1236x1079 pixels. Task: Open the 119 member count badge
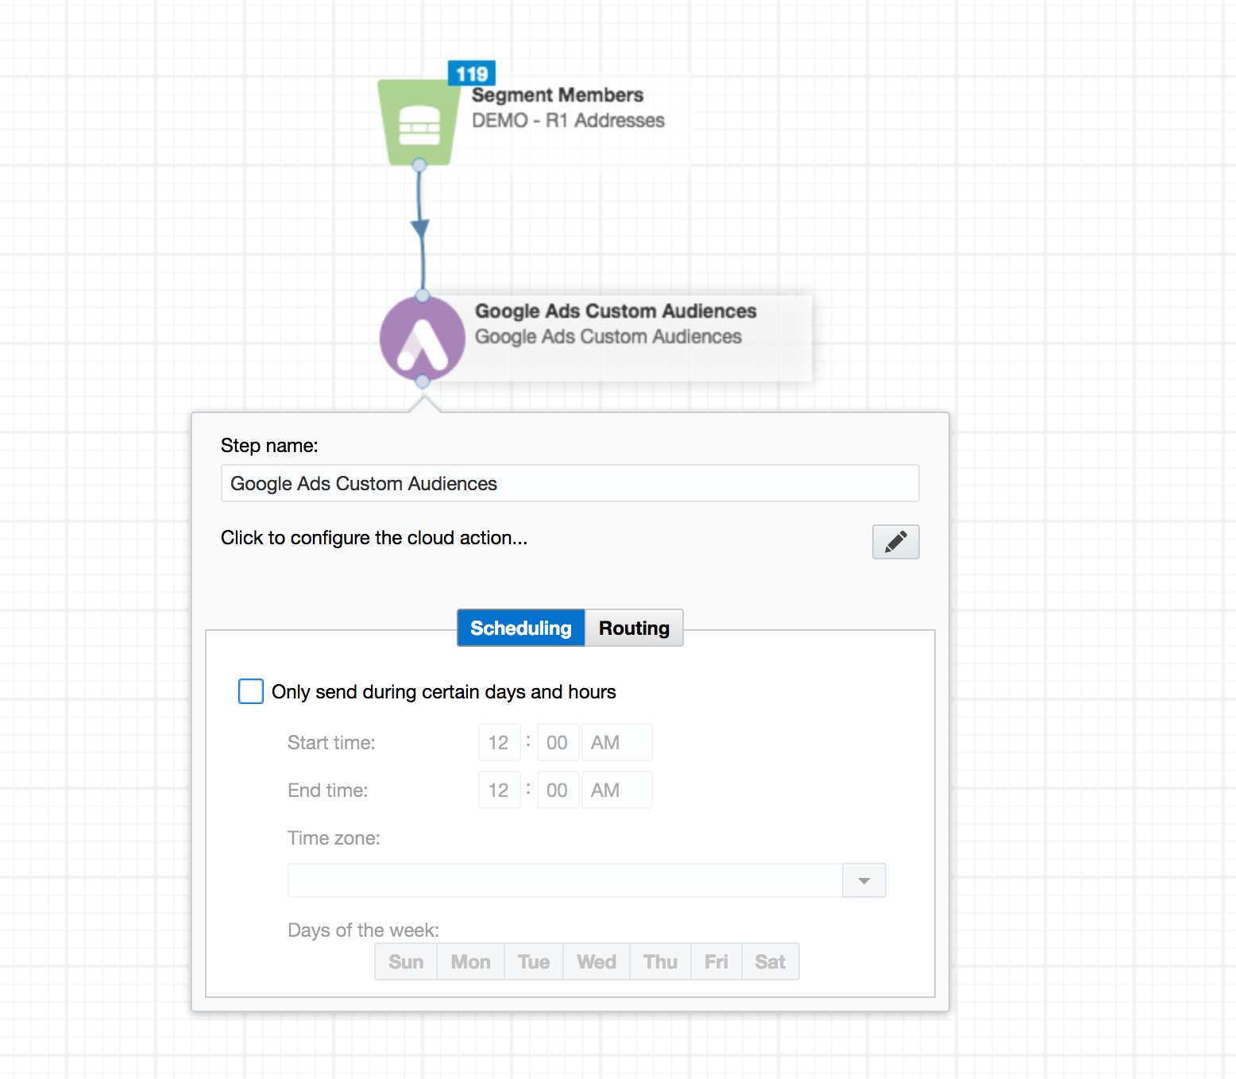(x=472, y=74)
